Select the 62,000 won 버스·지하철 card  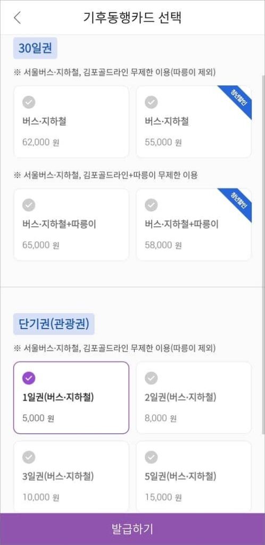[x=71, y=122]
